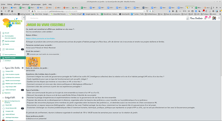The height and width of the screenshot is (121, 222).
Task: Bookmark this page with star icon
Action: point(153,11)
